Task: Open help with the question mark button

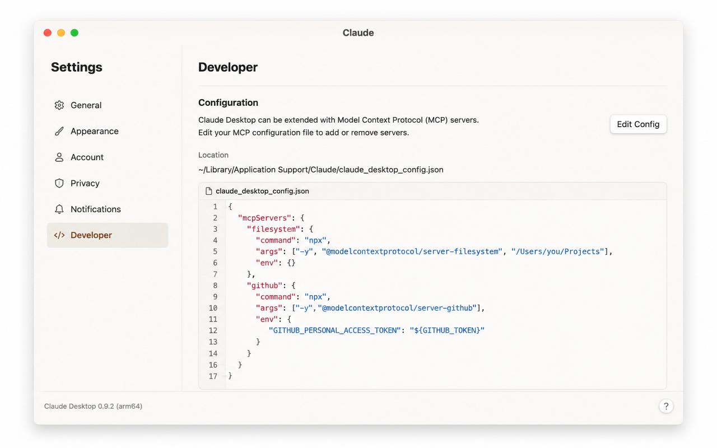Action: pyautogui.click(x=666, y=407)
